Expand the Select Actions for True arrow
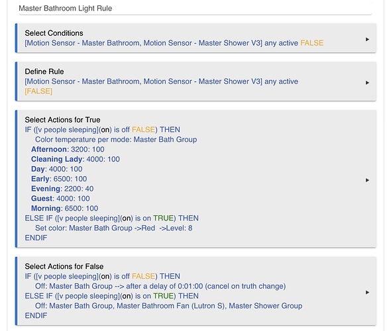Image resolution: width=391 pixels, height=331 pixels. point(367,180)
